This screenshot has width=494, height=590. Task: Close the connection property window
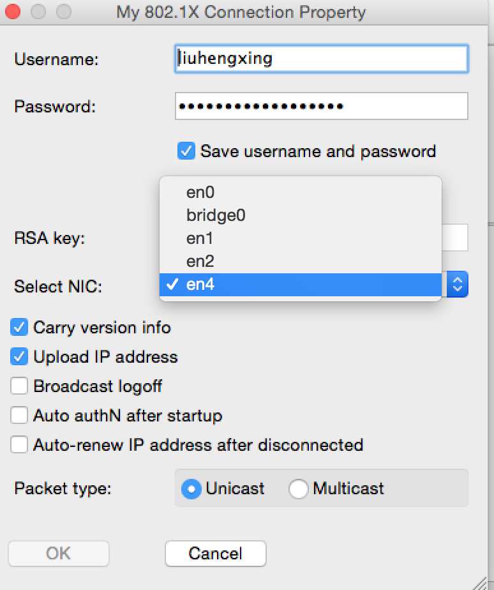(13, 11)
